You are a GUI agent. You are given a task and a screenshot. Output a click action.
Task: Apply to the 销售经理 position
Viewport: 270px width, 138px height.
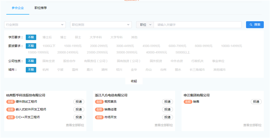point(167,109)
